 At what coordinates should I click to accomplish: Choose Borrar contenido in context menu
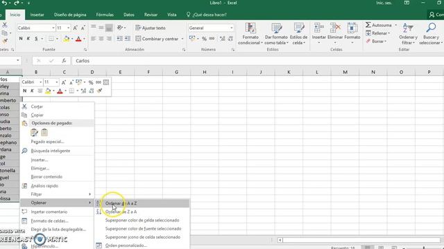[58, 177]
